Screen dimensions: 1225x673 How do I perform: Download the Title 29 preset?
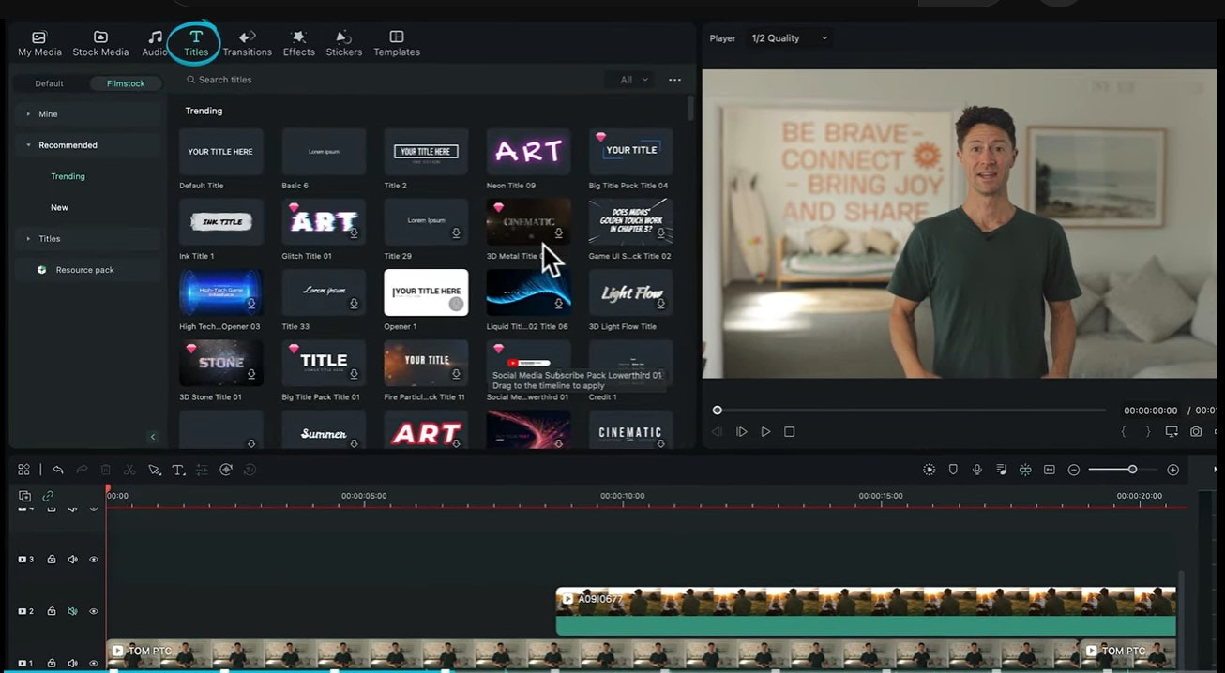(x=456, y=232)
